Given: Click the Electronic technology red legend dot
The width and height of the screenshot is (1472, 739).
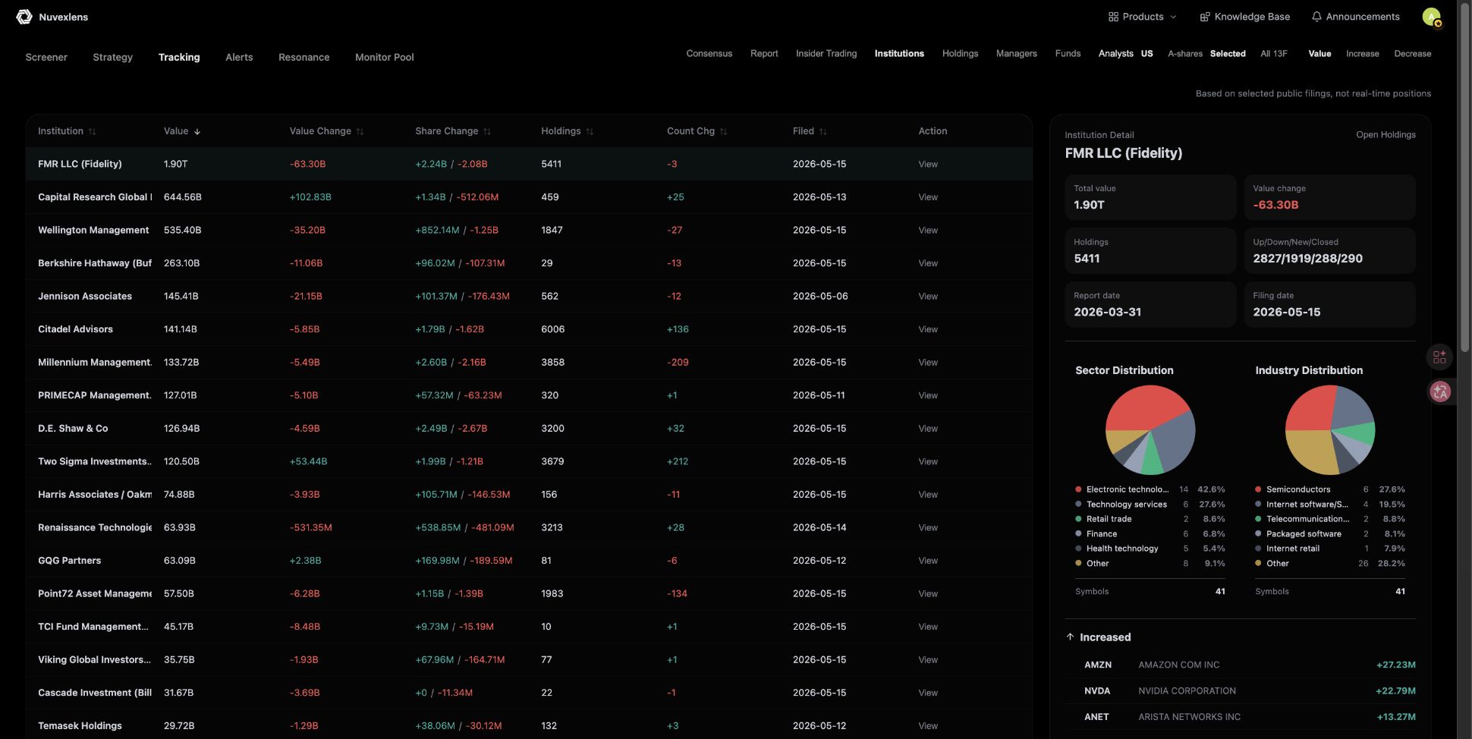Looking at the screenshot, I should point(1078,489).
